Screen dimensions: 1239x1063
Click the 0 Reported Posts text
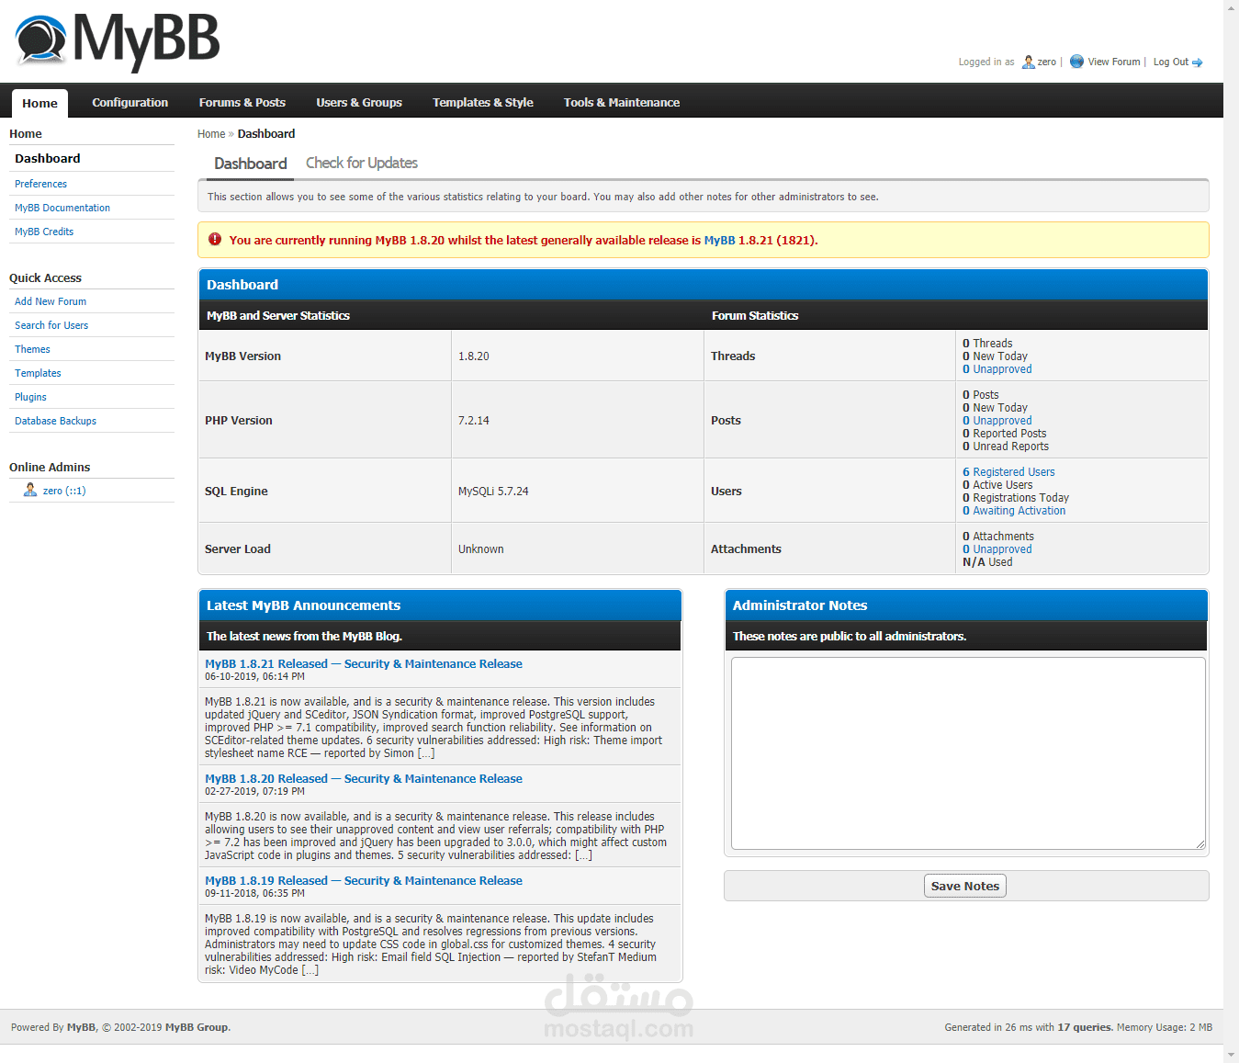point(1005,434)
